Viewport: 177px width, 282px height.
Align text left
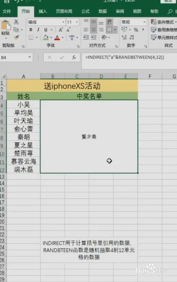tap(86, 29)
